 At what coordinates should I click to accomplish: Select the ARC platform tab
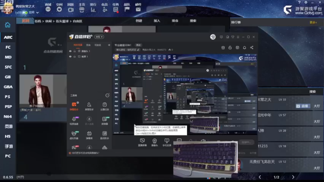coord(8,37)
